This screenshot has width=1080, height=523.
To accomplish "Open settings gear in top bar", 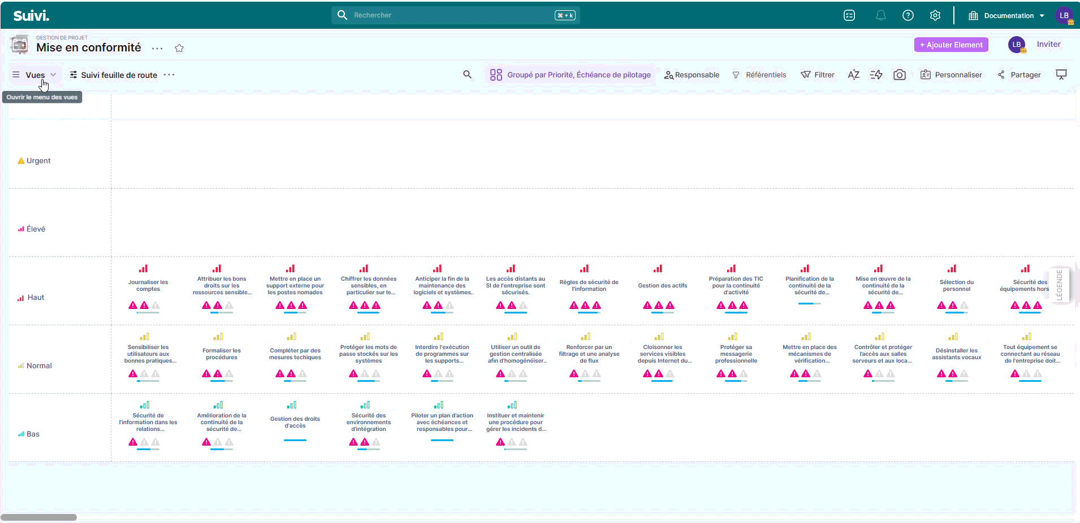I will tap(935, 16).
